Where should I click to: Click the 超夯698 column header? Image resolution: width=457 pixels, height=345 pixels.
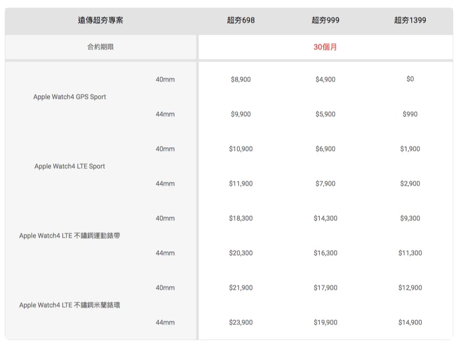(241, 21)
